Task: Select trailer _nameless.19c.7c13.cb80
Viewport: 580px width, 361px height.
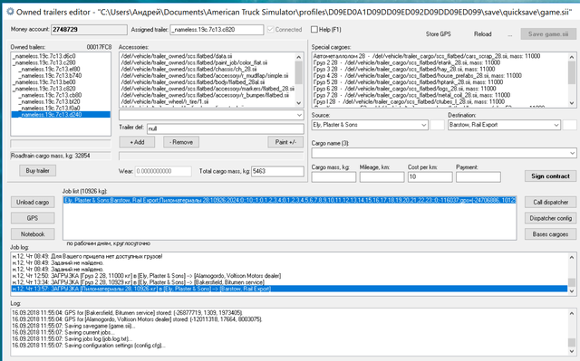Action: [61, 95]
